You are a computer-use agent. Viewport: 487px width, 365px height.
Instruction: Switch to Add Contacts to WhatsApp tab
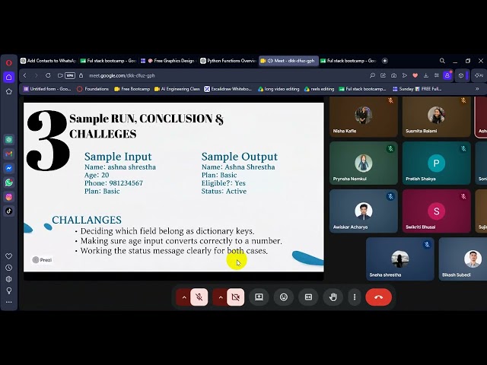coord(48,61)
